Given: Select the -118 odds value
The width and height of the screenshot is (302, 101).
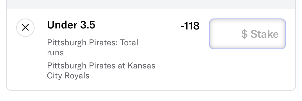Looking at the screenshot, I should point(190,26).
